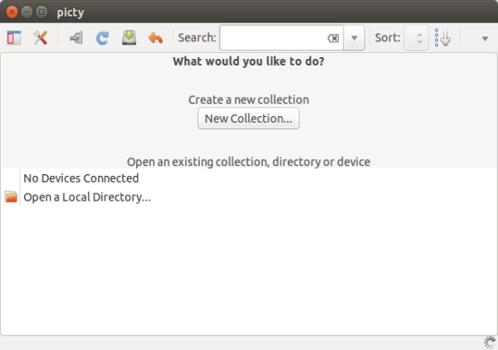Image resolution: width=498 pixels, height=350 pixels.
Task: Close the picty window
Action: (12, 12)
